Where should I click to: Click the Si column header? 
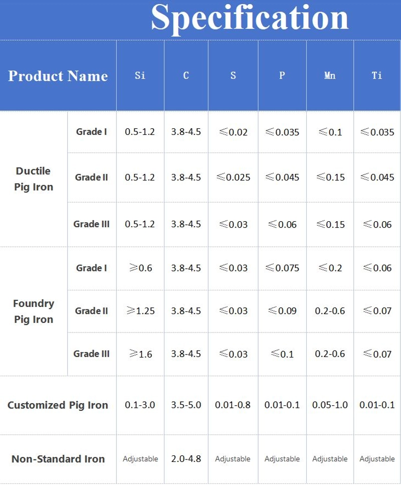[140, 75]
